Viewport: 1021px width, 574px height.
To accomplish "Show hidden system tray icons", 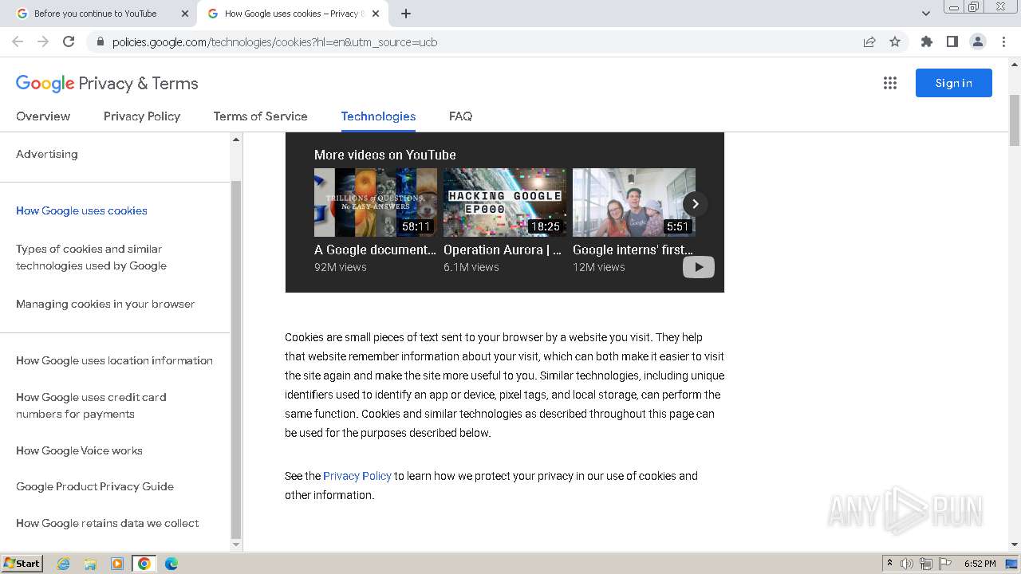I will [x=889, y=564].
